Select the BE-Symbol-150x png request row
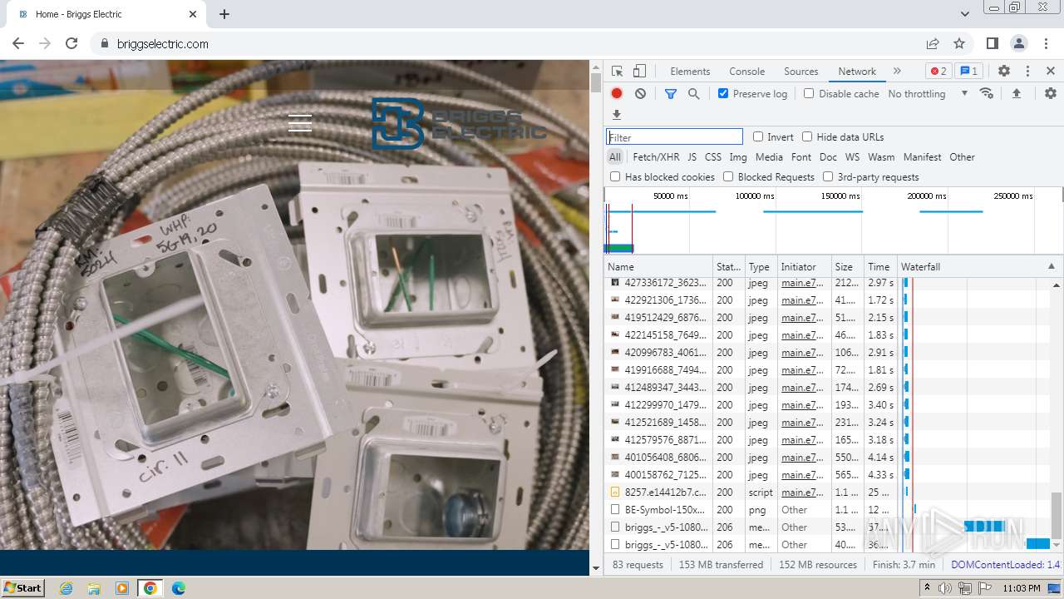Screen dimensions: 1064x599 [826, 510]
